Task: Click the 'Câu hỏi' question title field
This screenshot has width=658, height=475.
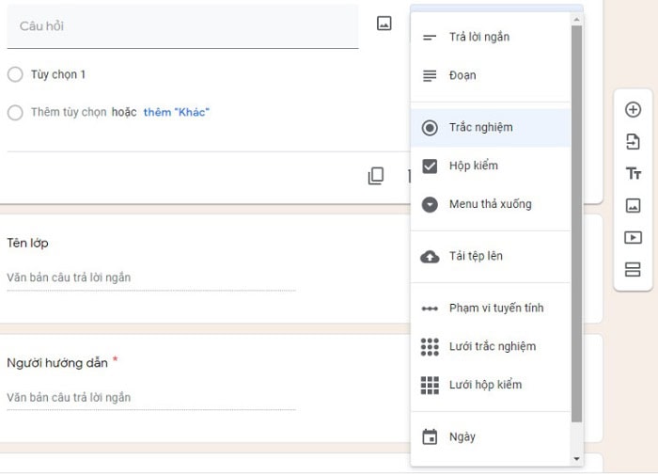Action: 182,26
